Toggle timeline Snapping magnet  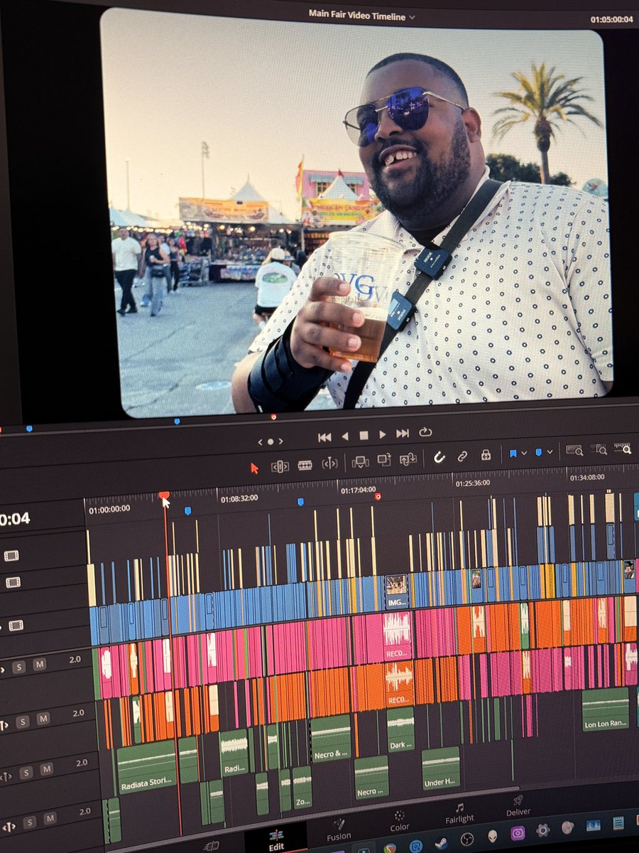pos(439,457)
